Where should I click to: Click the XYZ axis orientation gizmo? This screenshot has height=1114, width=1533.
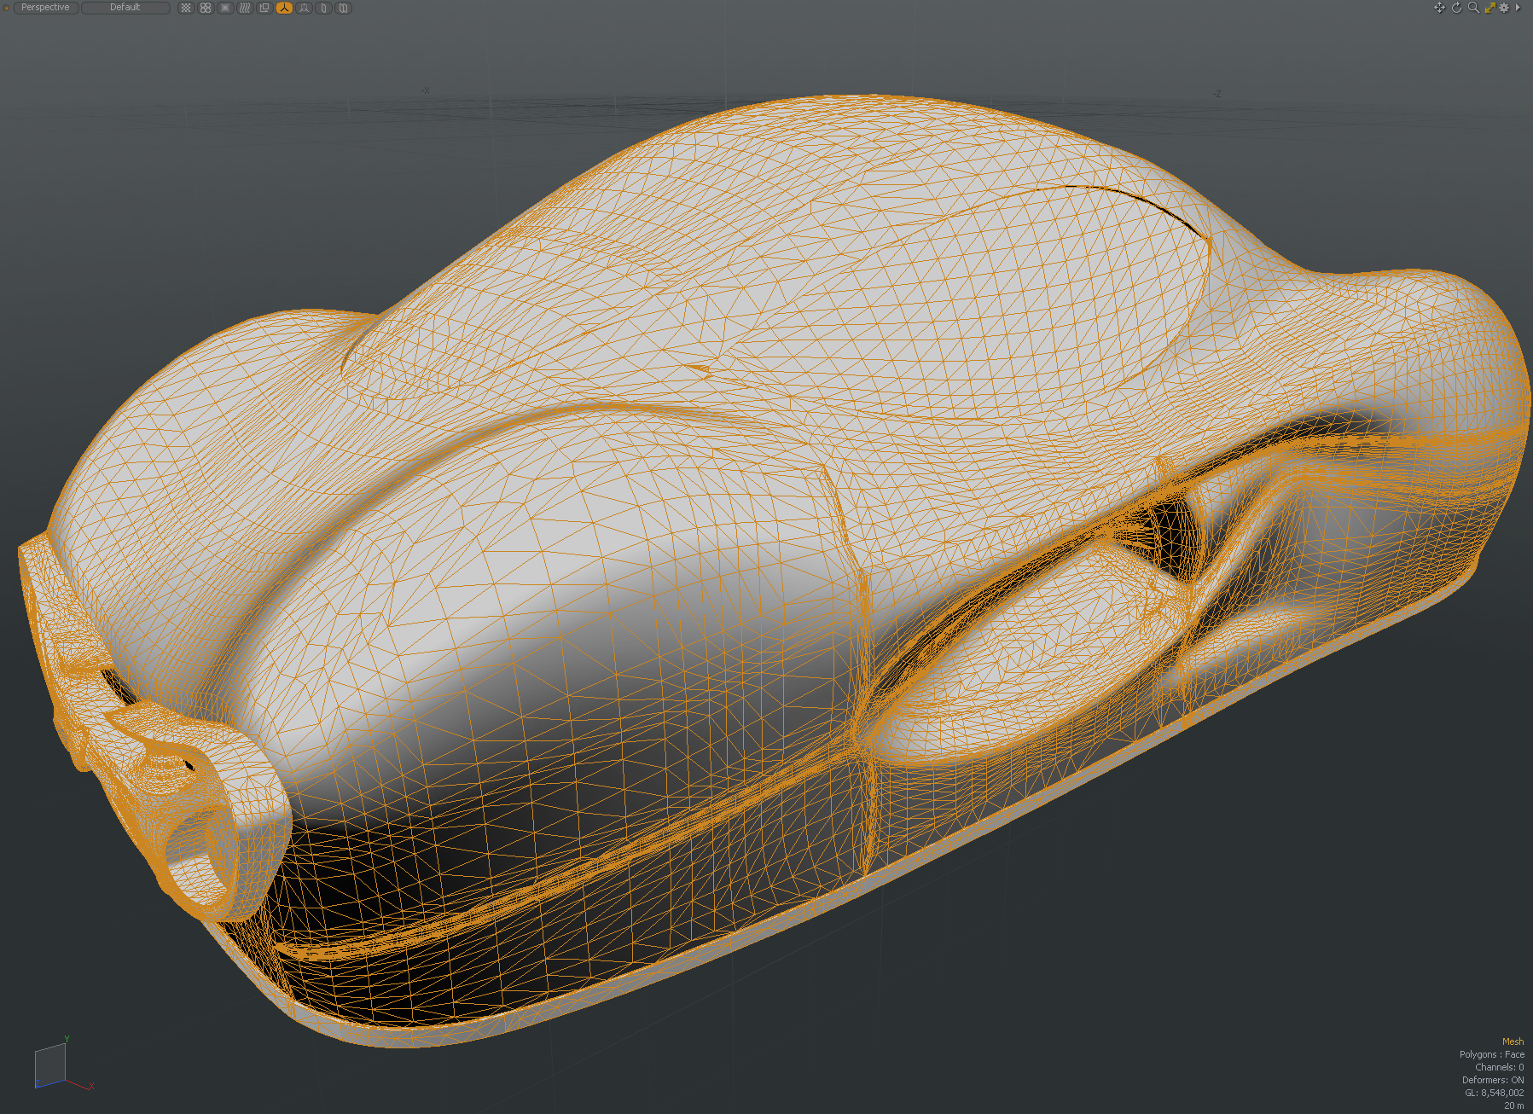tap(63, 1065)
